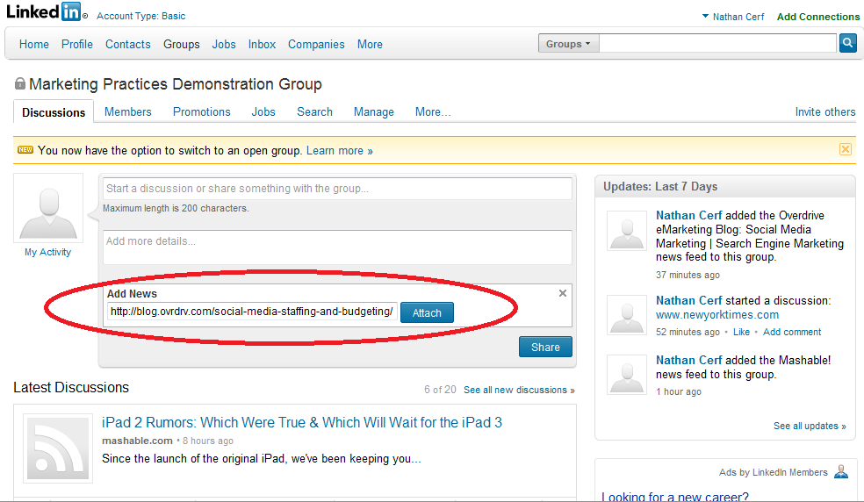Switch to the Members tab
Viewport: 864px width, 502px height.
[x=128, y=111]
